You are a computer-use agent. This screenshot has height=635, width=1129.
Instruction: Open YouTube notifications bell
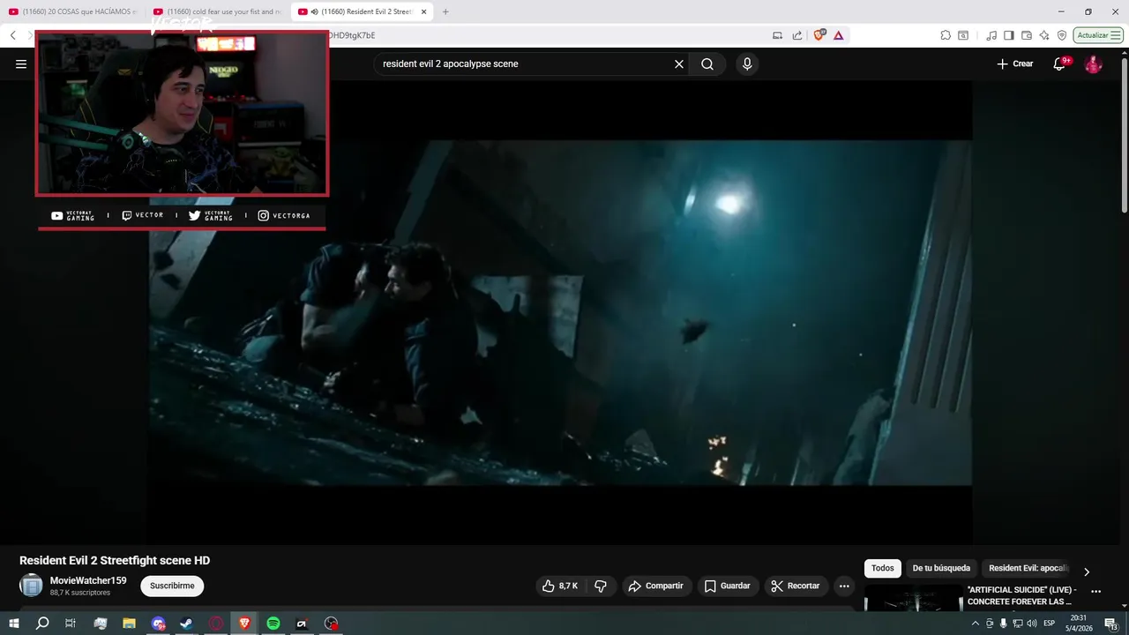[x=1060, y=63]
